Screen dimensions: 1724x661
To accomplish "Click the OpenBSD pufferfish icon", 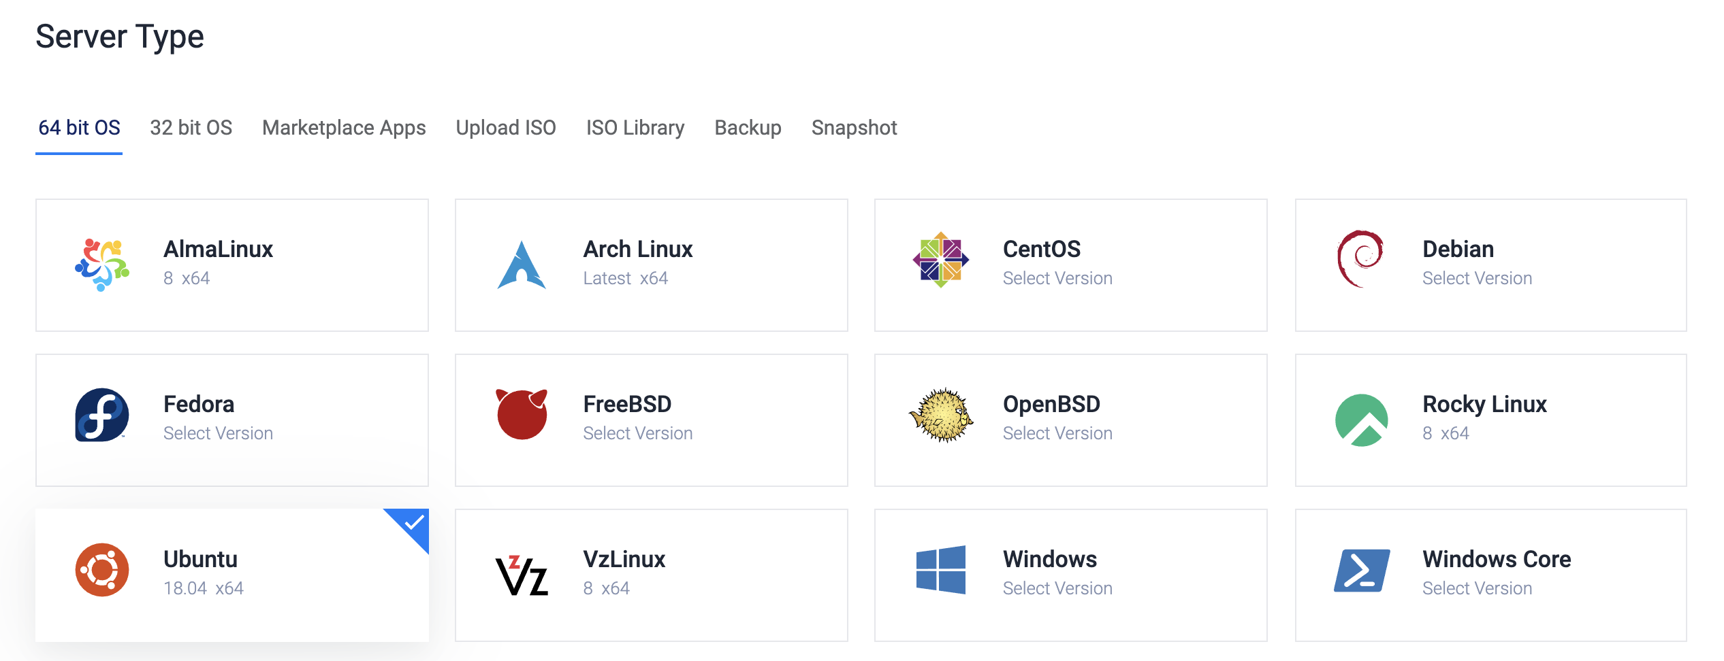I will pos(941,415).
